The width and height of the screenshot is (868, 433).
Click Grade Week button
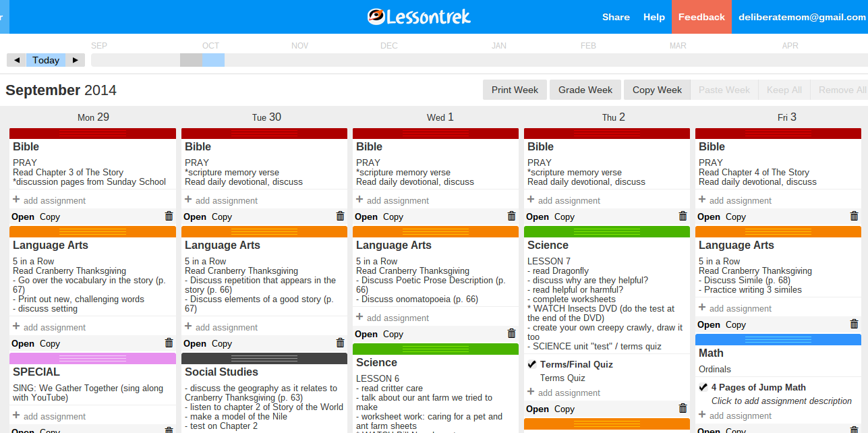pyautogui.click(x=585, y=90)
